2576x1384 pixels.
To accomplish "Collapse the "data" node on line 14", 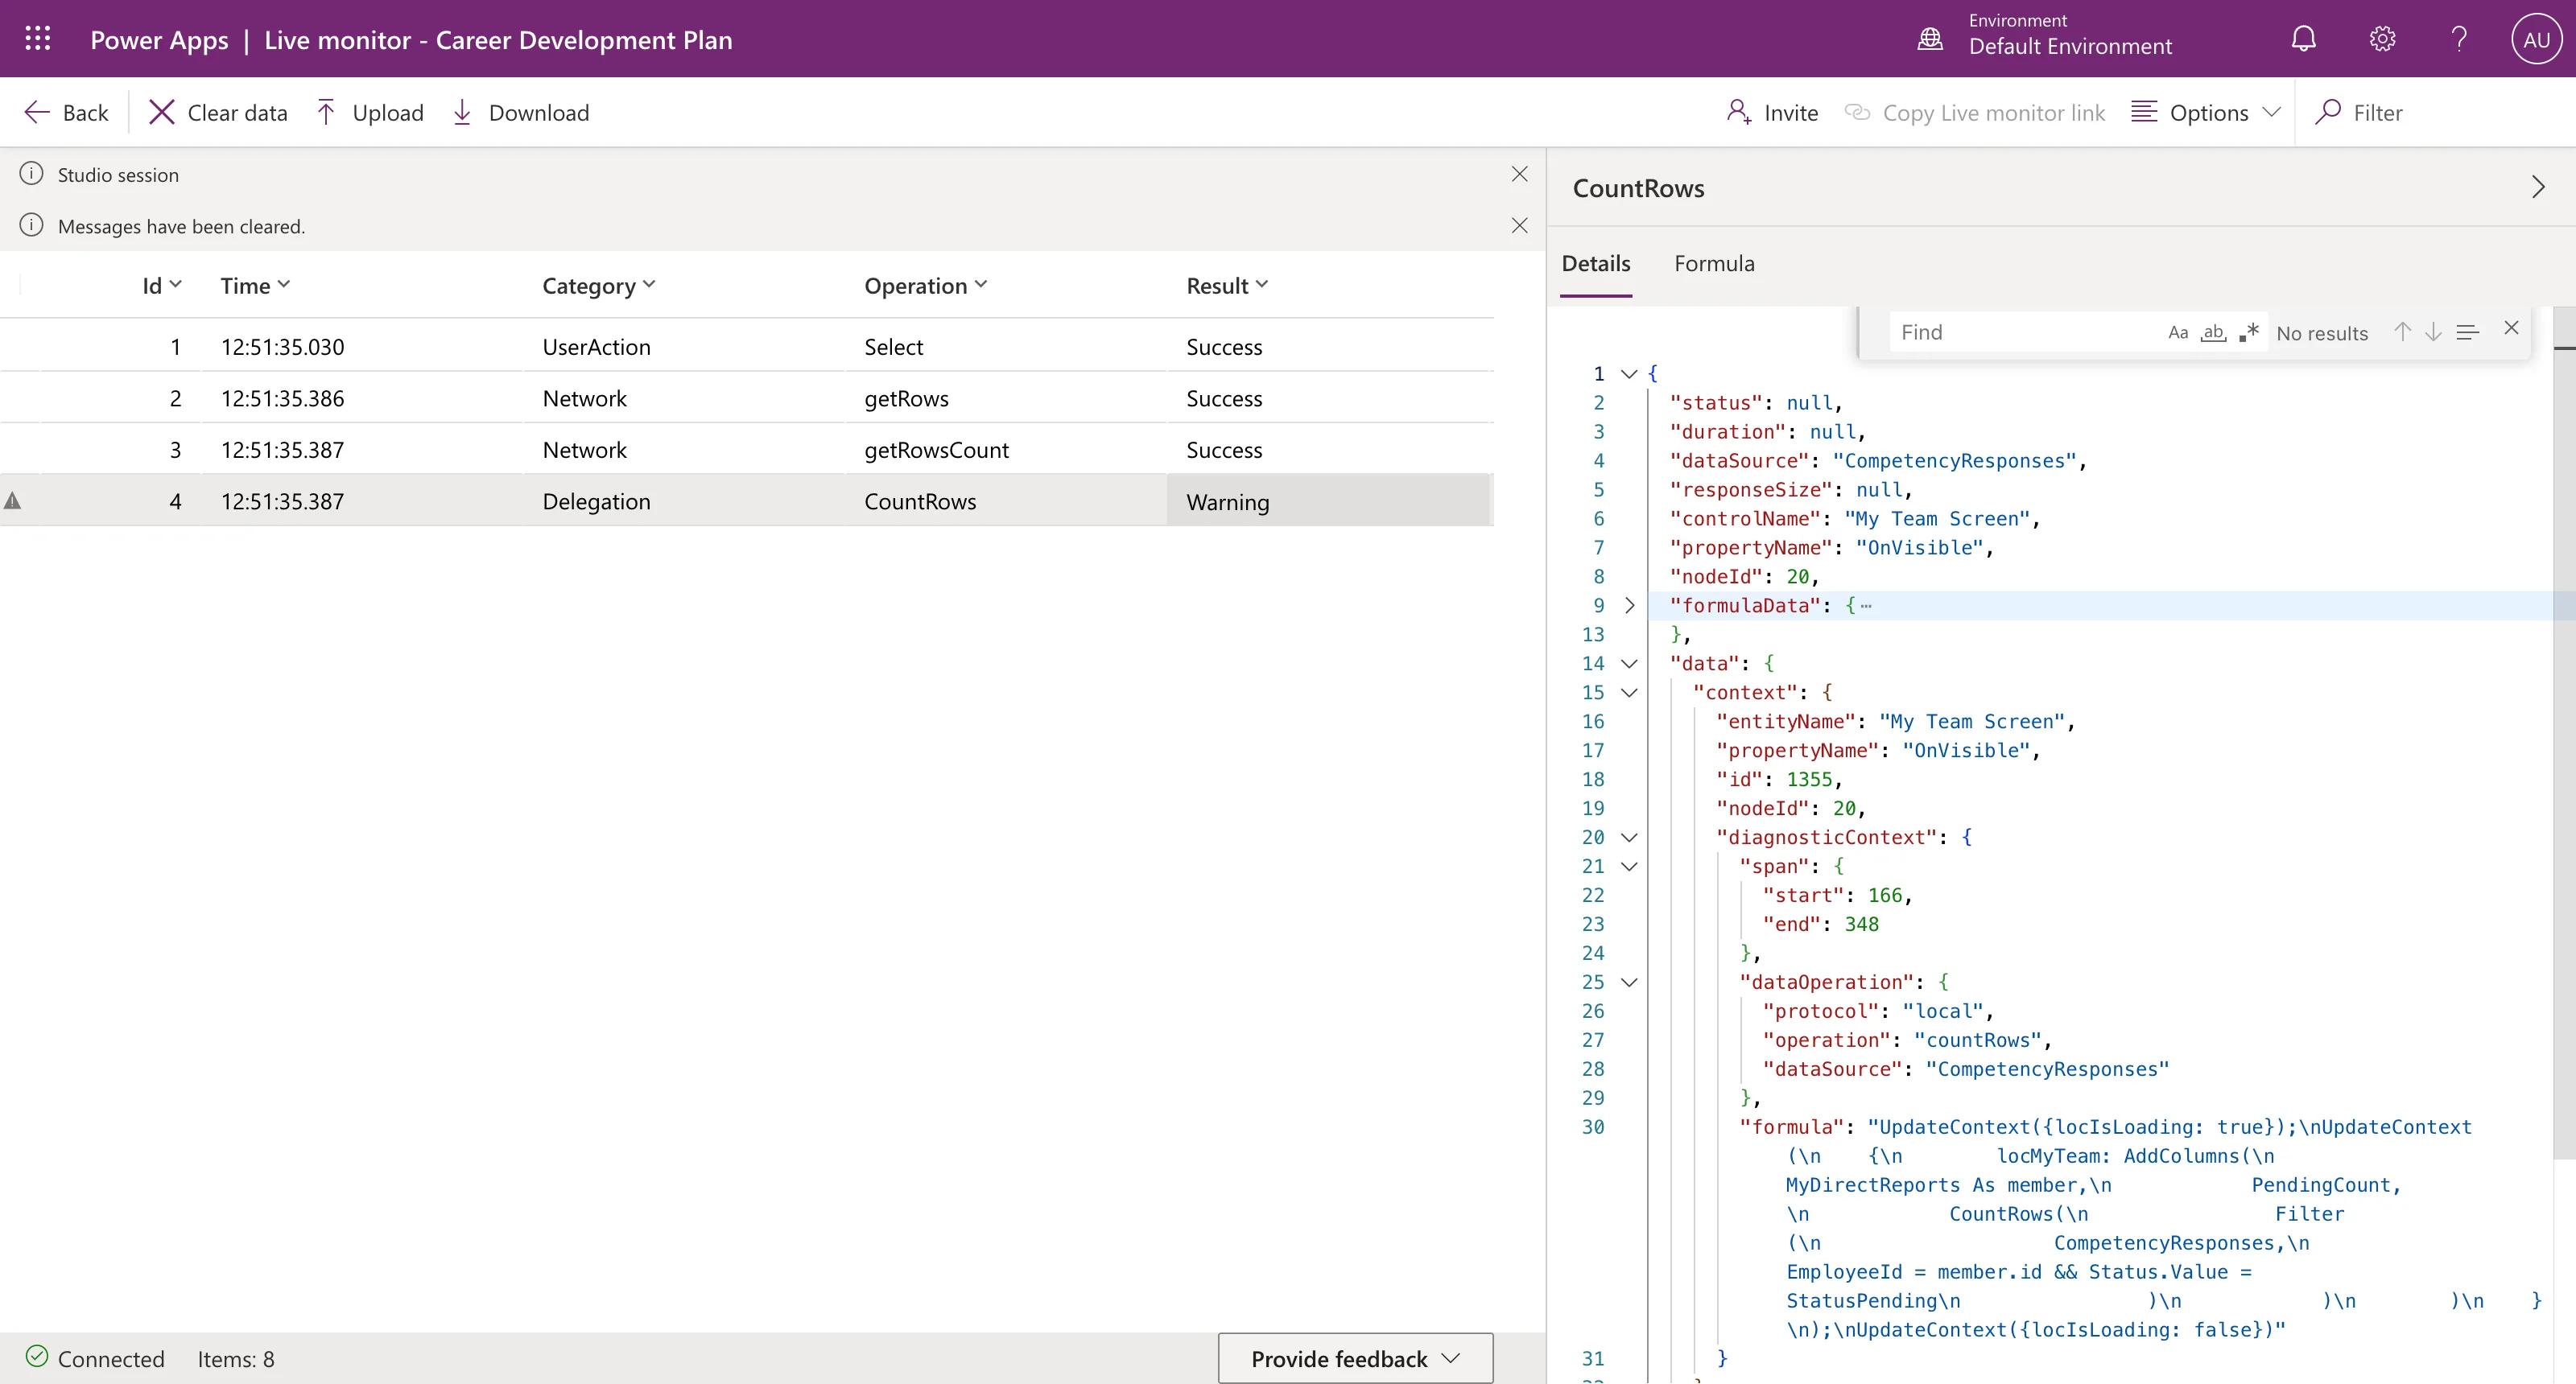I will (1629, 664).
